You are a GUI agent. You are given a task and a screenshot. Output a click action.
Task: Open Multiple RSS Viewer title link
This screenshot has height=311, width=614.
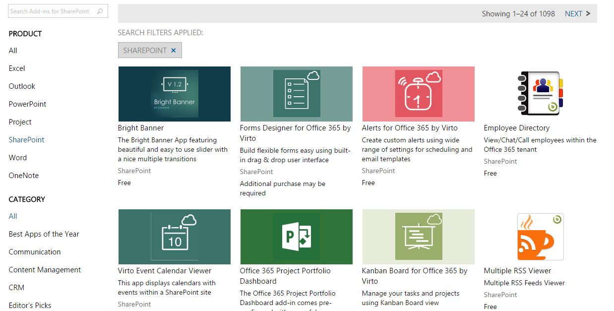point(518,271)
